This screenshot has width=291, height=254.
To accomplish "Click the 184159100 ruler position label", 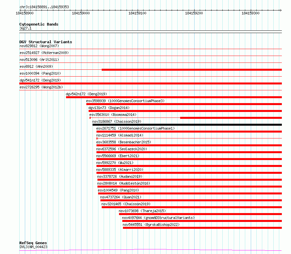I will 138,13.
